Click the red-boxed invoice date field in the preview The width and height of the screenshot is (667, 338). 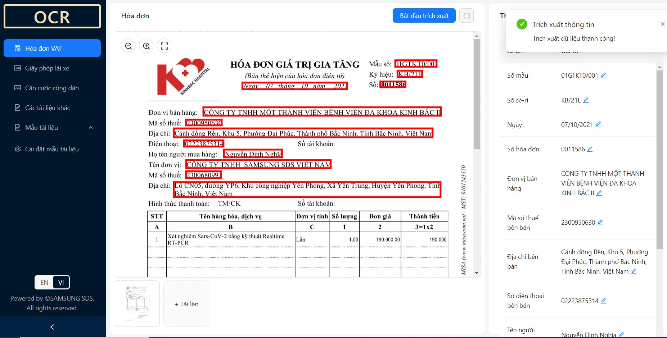295,86
